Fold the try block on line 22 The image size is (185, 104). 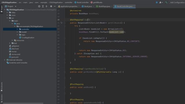click(x=65, y=26)
